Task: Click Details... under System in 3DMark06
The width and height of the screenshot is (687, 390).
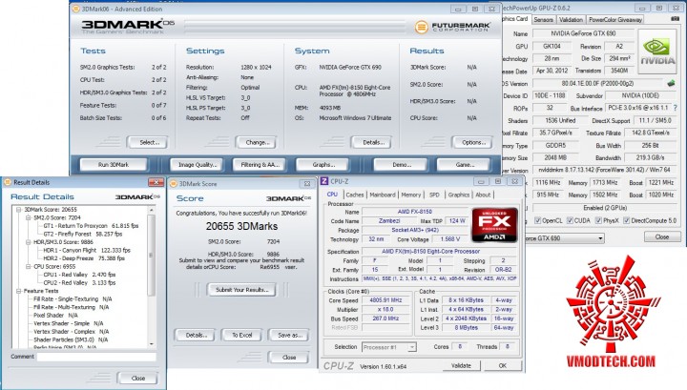Action: click(x=373, y=143)
